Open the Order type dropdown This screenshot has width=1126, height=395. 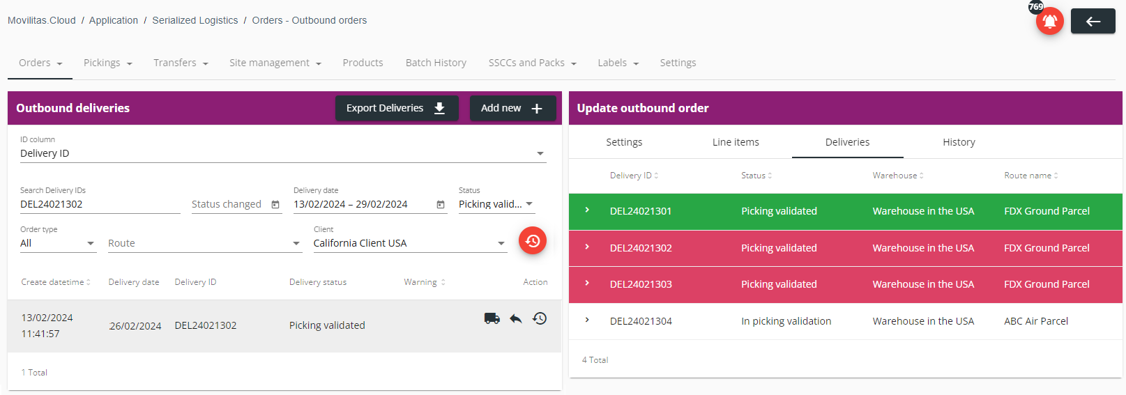(58, 243)
